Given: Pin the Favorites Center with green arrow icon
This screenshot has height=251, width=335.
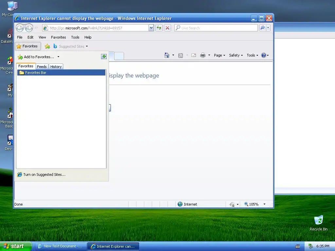Looking at the screenshot, I should pyautogui.click(x=104, y=56).
